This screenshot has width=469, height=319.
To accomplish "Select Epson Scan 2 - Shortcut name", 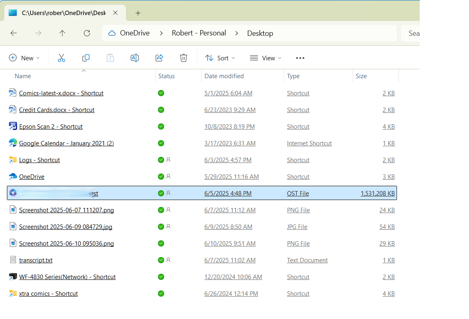I will coord(51,127).
